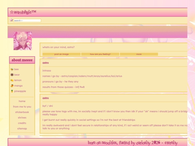Click the "more" button
Image resolution: width=195 pixels, height=146 pixels.
coord(139,54)
